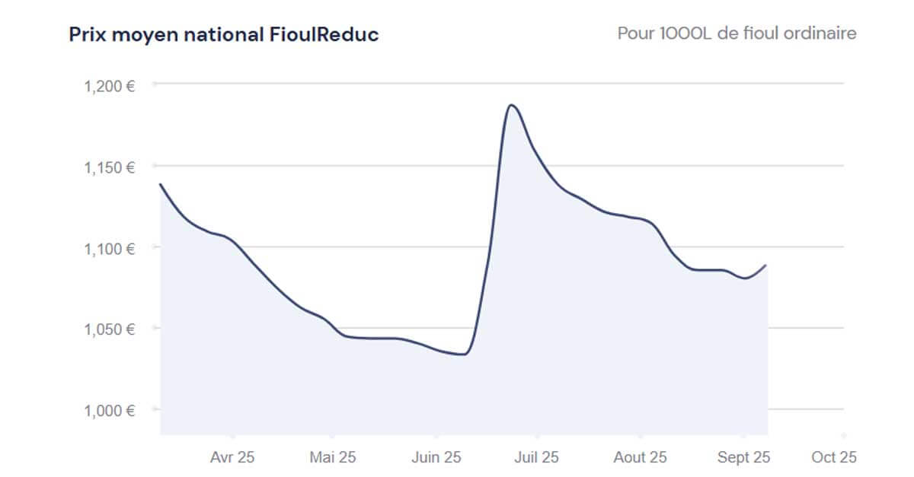Click the Juin 25 x-axis label
Image resolution: width=914 pixels, height=477 pixels.
click(x=436, y=457)
